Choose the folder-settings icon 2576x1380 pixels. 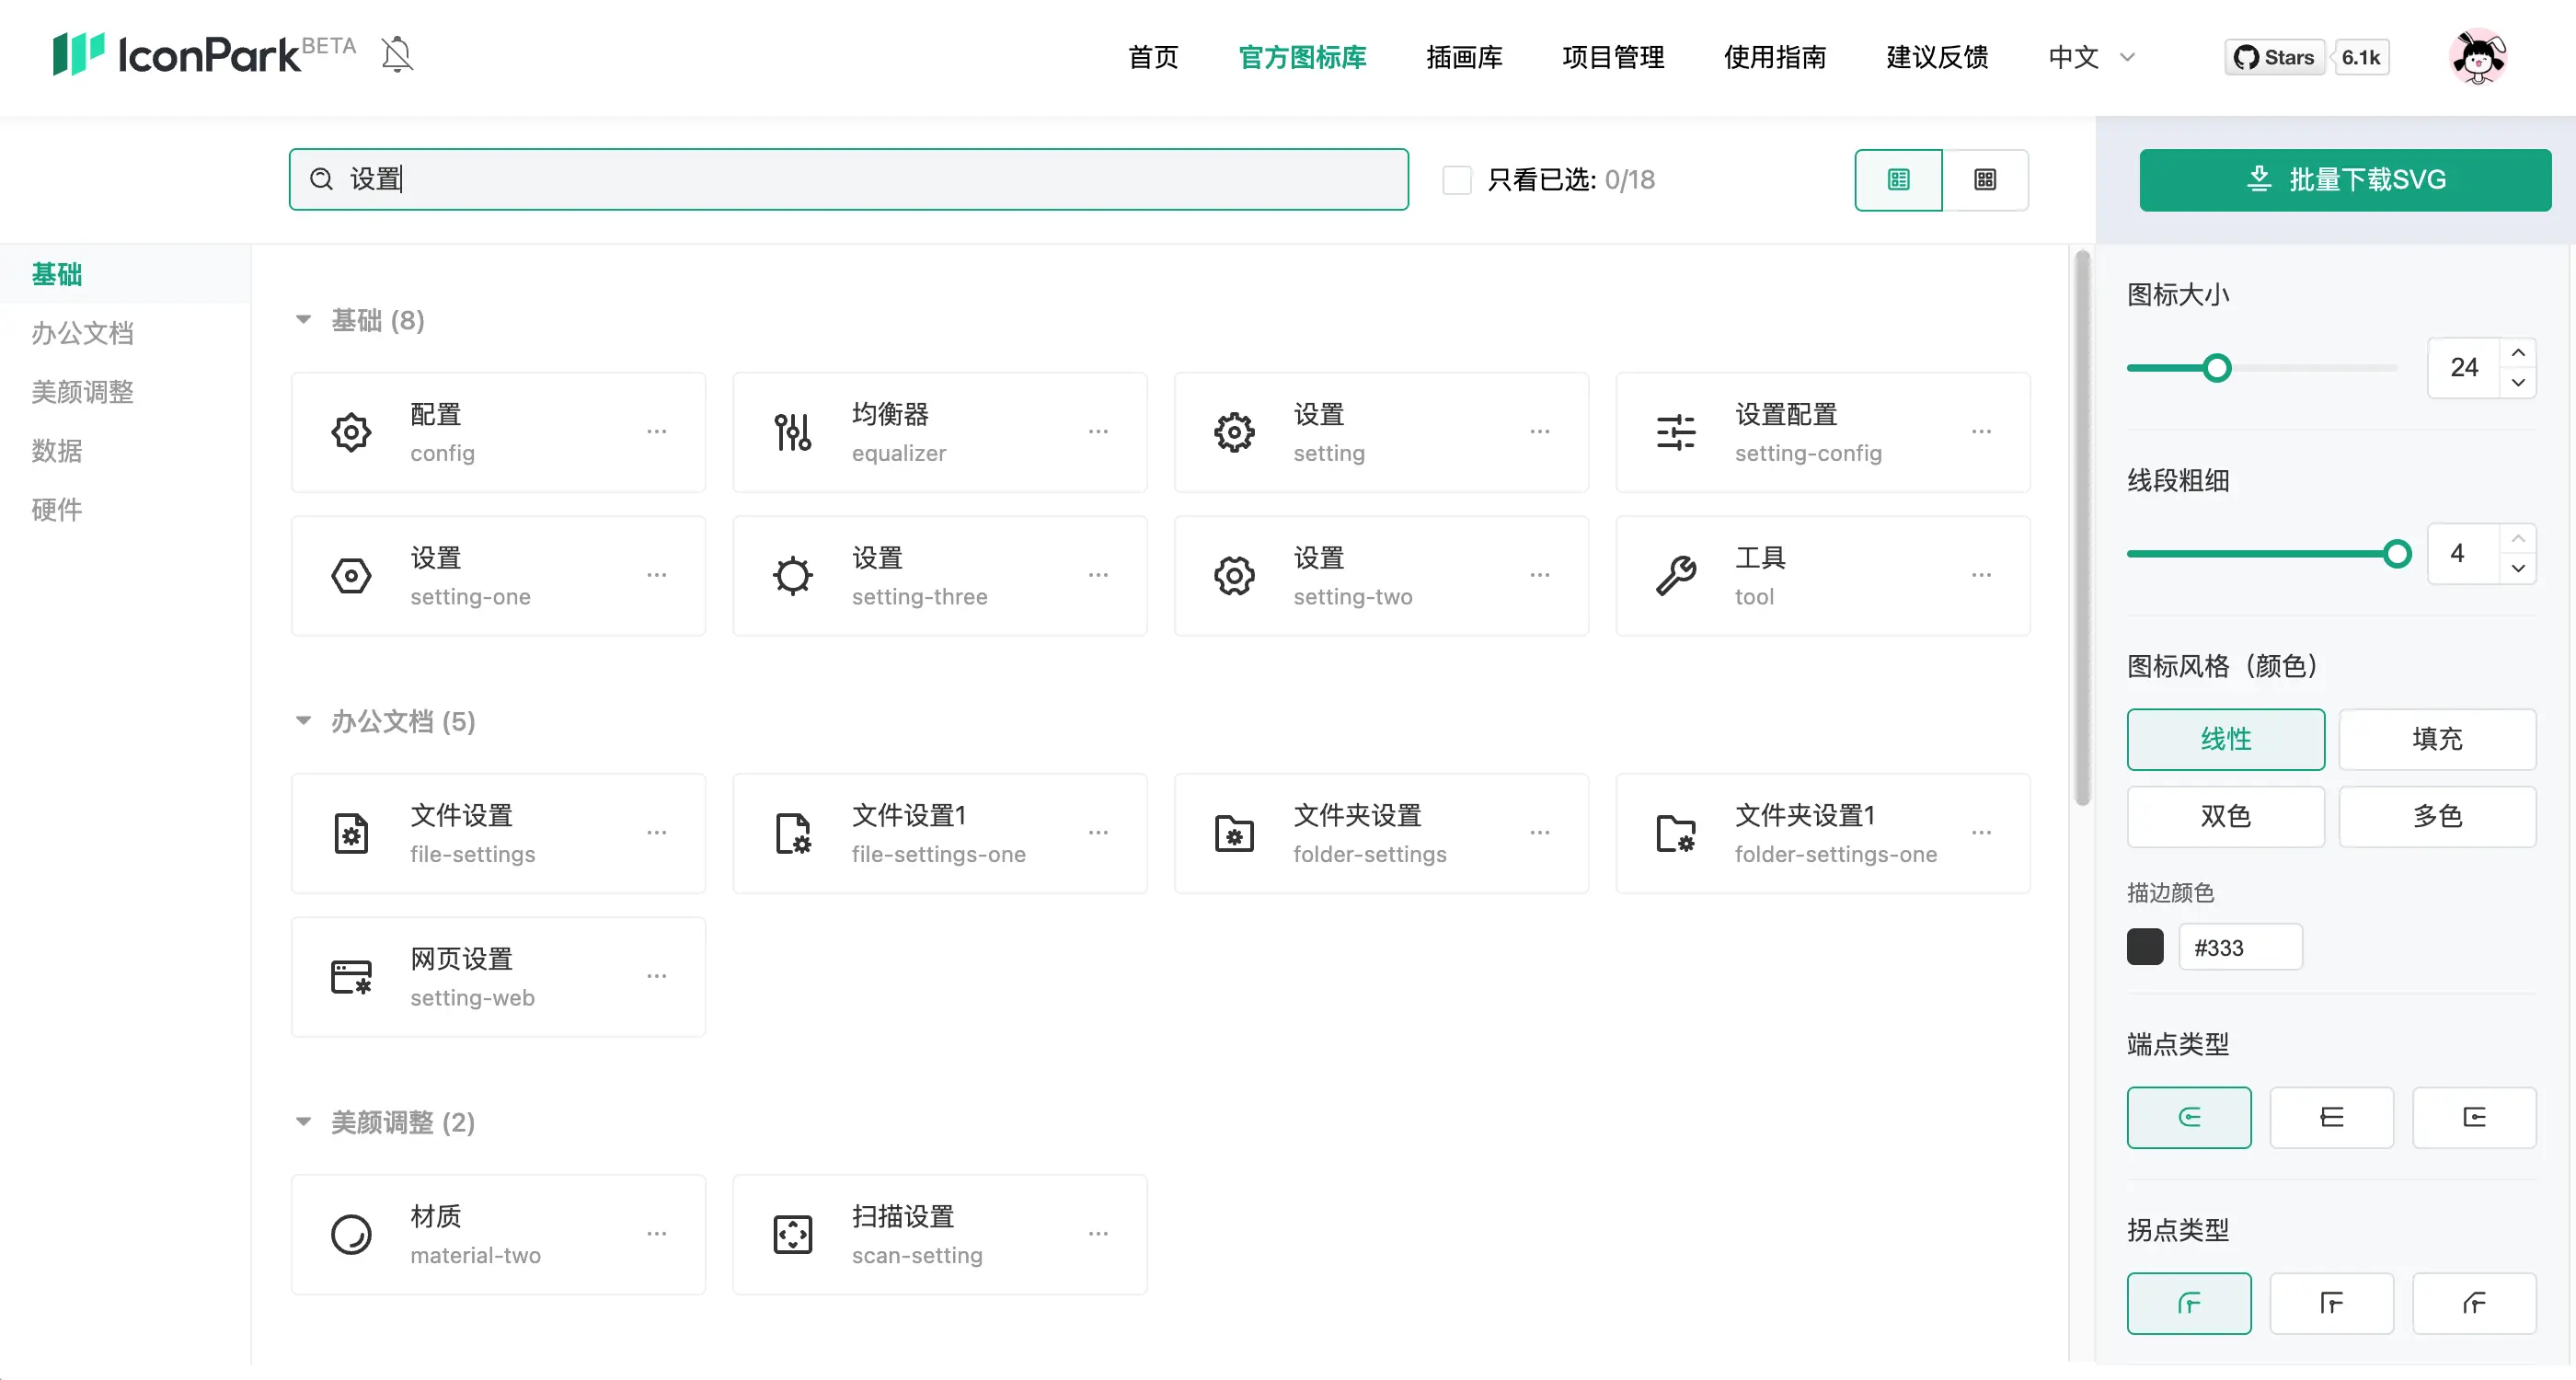point(1234,833)
